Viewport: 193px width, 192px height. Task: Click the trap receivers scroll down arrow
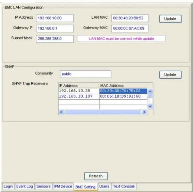[150, 106]
